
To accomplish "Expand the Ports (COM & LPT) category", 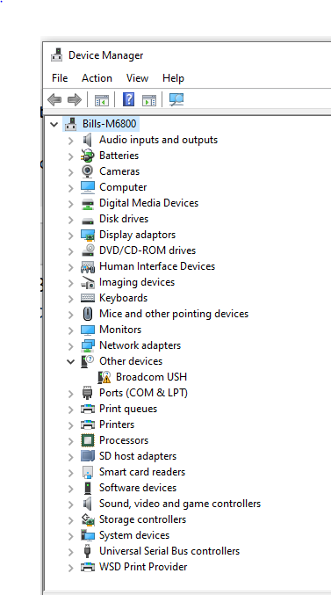I will (70, 394).
